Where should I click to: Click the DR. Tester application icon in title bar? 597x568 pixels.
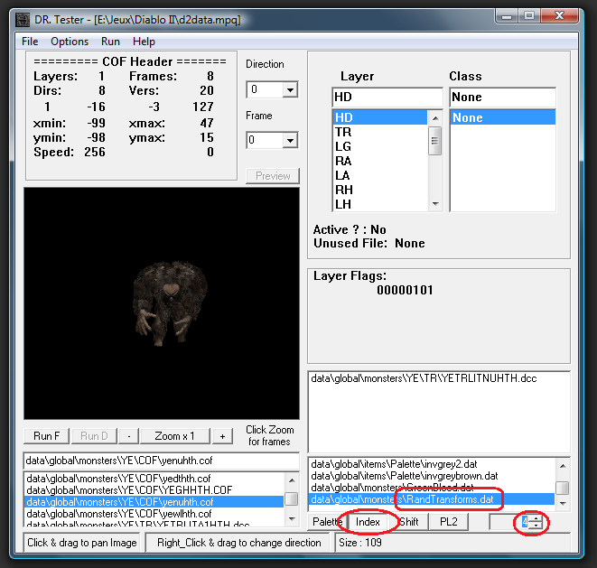click(x=23, y=20)
